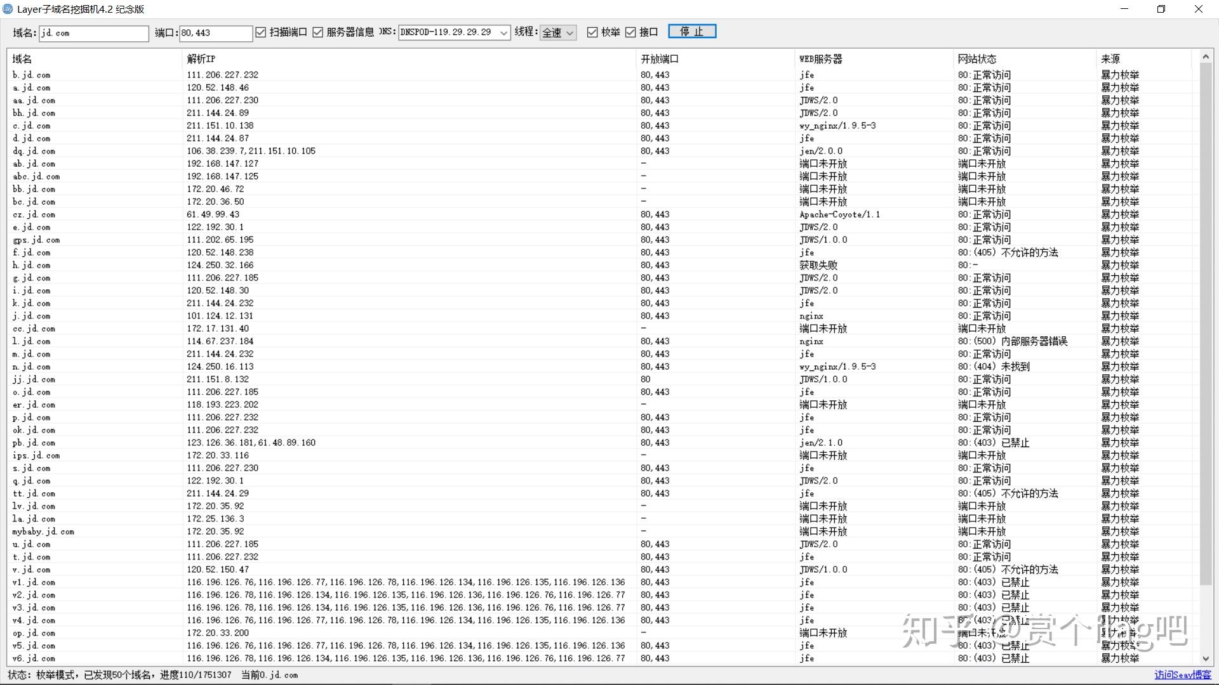Open the 访问Seay博客 link
The height and width of the screenshot is (685, 1219).
[x=1183, y=675]
